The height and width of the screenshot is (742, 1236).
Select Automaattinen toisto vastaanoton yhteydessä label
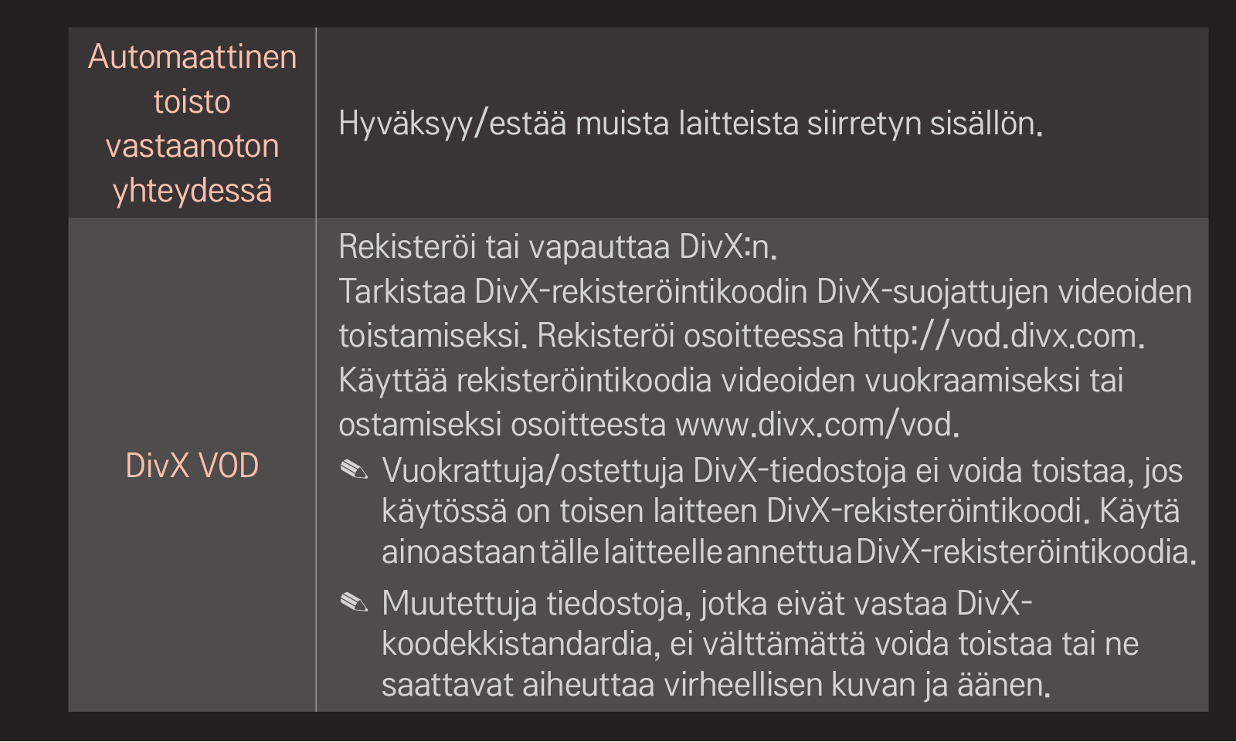192,123
